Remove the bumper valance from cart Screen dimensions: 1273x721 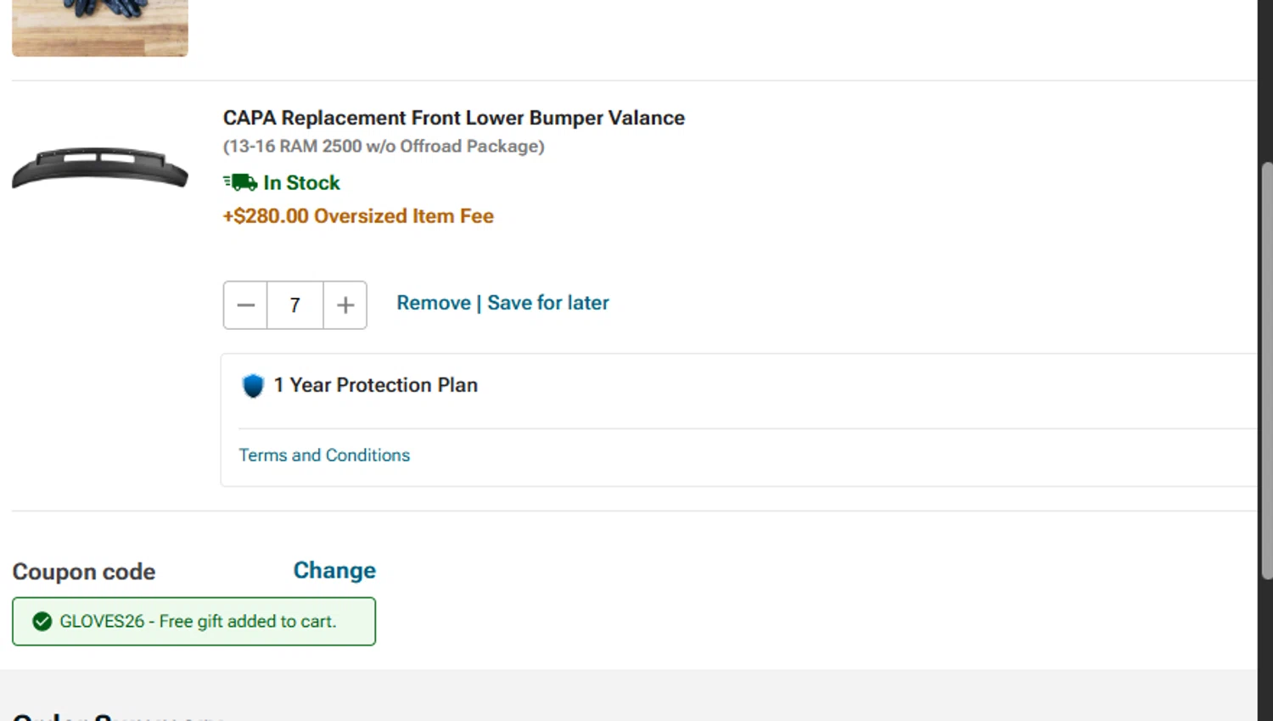(433, 303)
